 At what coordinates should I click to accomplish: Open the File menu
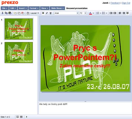point(5,8)
